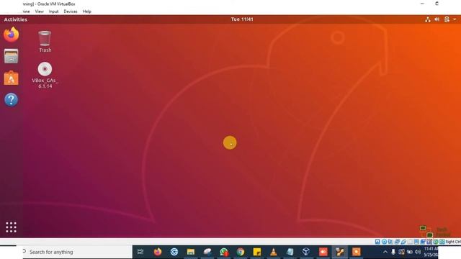The image size is (461, 259).
Task: Click the Right Ctrl host key indicator
Action: coord(453,242)
